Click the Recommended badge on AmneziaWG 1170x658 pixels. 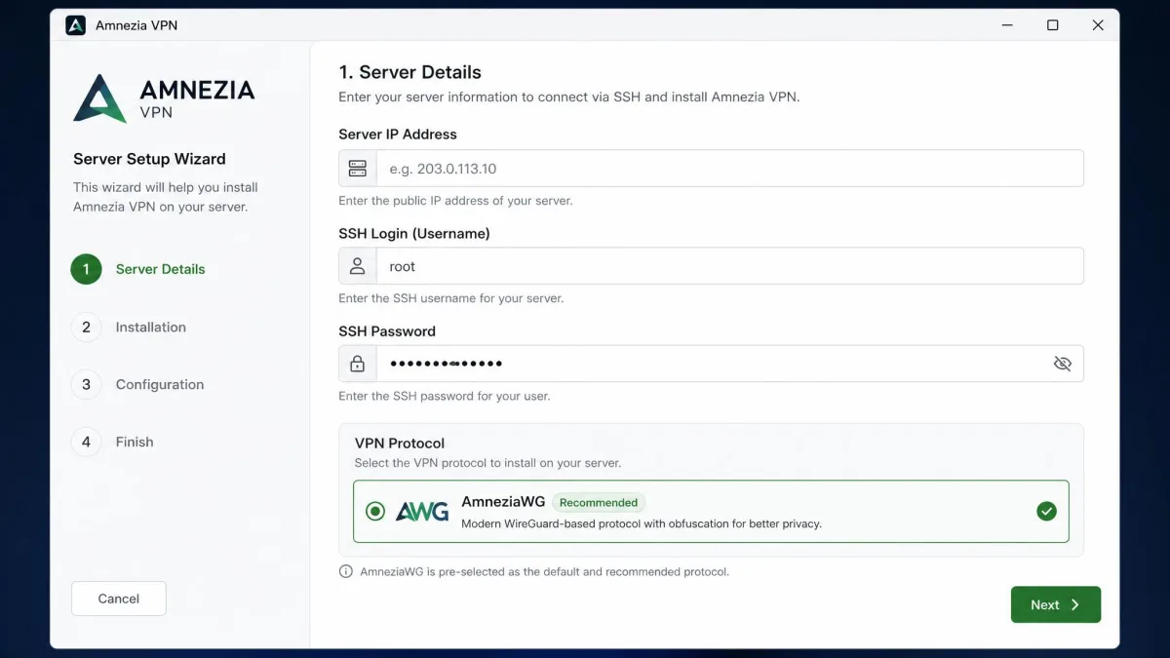tap(599, 503)
